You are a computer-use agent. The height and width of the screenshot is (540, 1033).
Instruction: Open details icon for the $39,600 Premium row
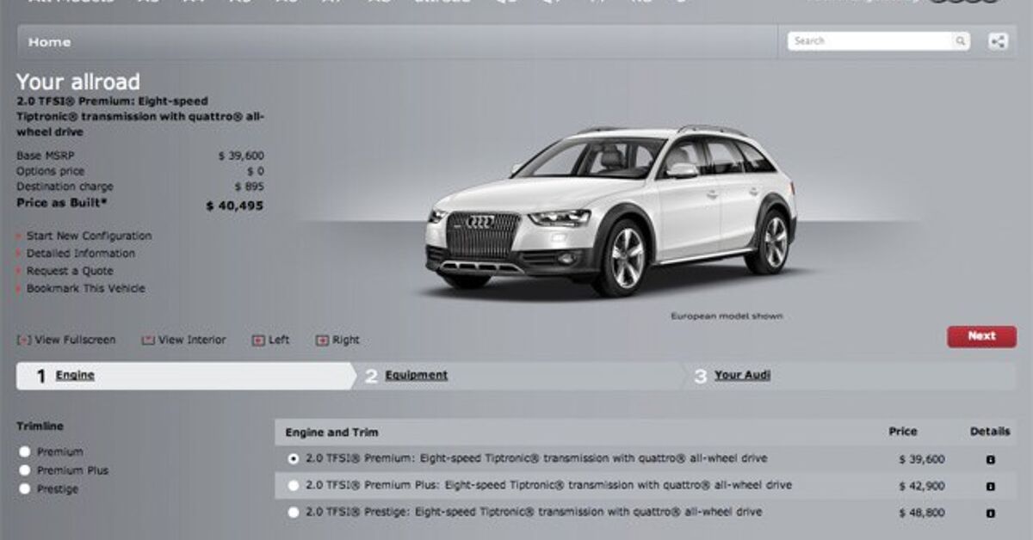990,460
